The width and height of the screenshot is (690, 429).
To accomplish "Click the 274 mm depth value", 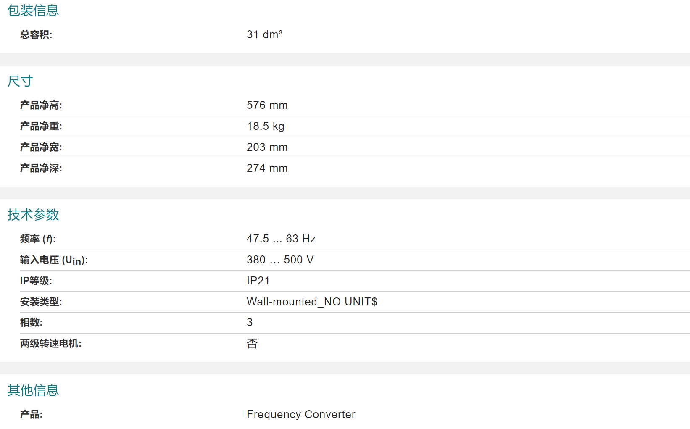I will 267,168.
